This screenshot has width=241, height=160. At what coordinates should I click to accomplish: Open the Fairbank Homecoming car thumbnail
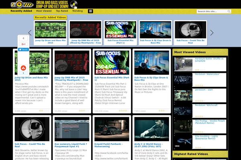coord(112,129)
